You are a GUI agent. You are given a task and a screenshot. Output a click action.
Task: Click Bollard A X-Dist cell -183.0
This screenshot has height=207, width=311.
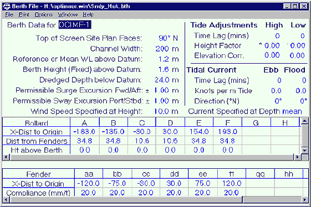coord(85,132)
